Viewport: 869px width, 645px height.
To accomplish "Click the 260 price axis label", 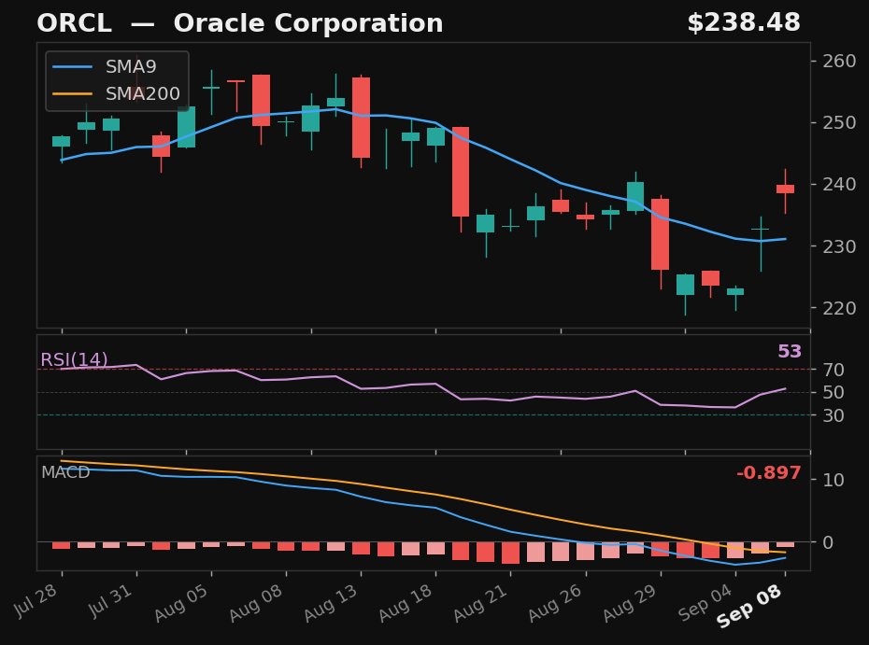I will pyautogui.click(x=839, y=61).
